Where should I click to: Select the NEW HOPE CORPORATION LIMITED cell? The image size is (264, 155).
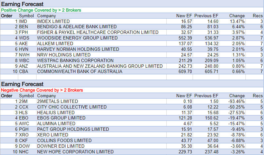point(75,152)
